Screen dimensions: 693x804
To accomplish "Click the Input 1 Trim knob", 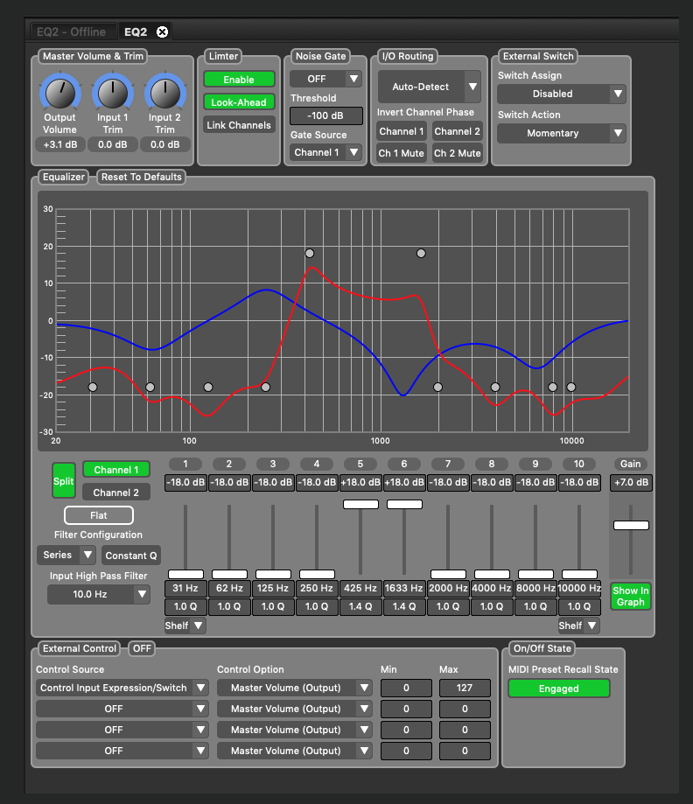I will click(112, 92).
